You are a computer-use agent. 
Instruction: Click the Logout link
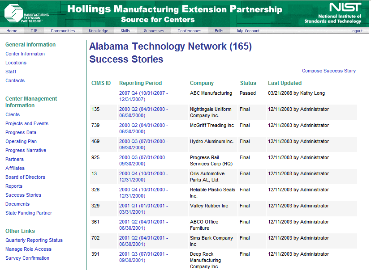[x=356, y=31]
